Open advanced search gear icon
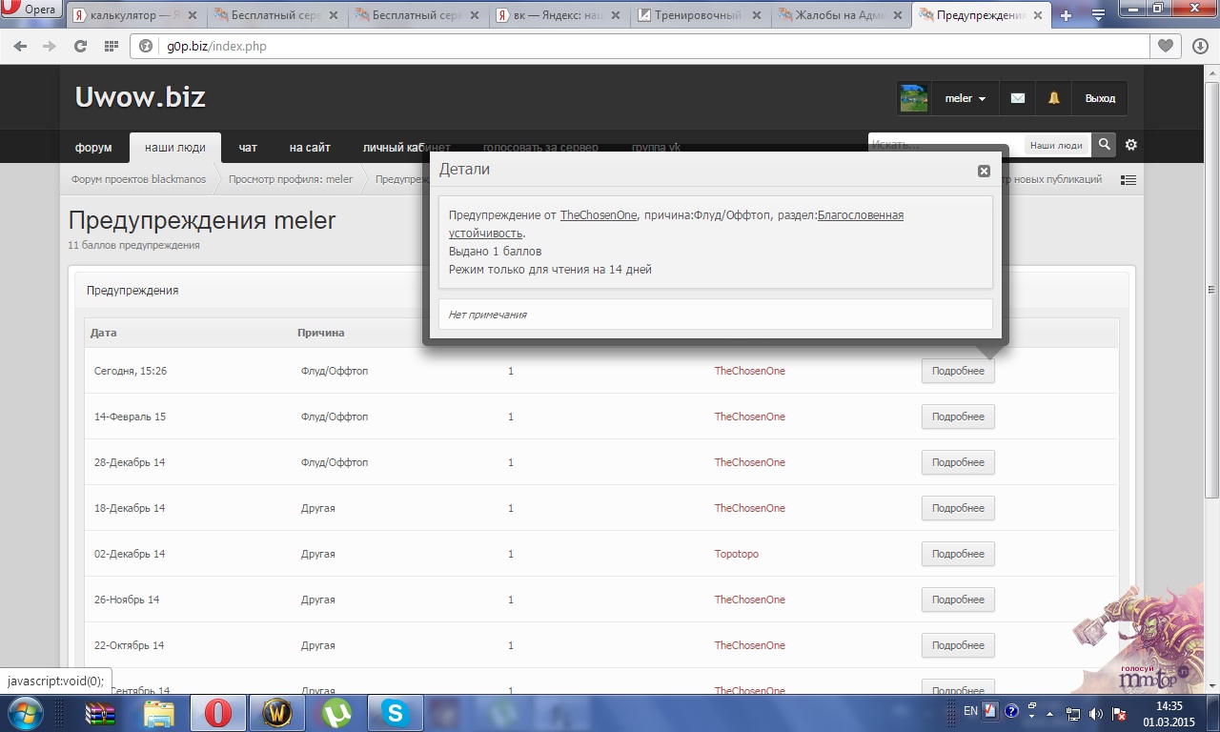The height and width of the screenshot is (732, 1220). 1131,145
